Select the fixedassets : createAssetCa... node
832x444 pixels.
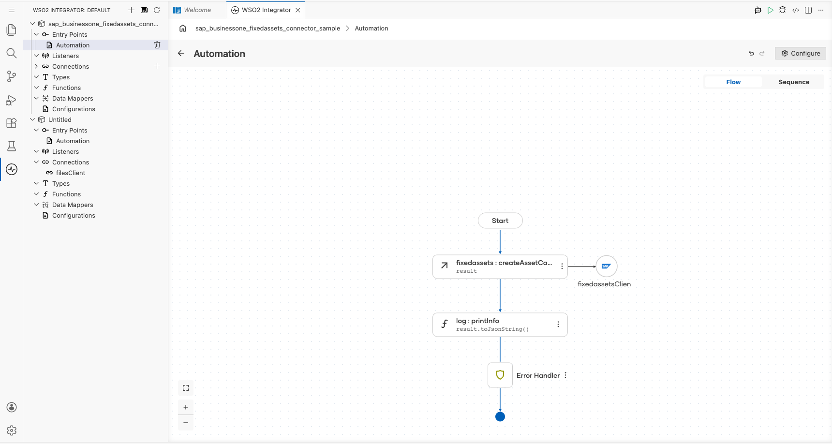[500, 266]
